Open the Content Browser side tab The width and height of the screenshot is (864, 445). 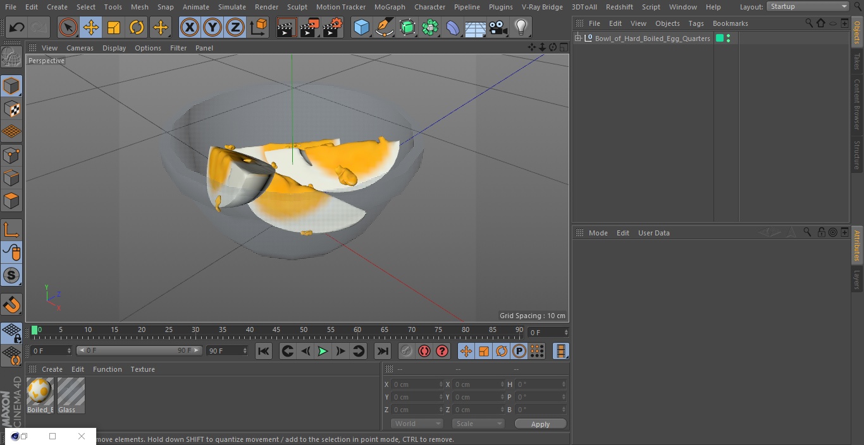click(857, 104)
